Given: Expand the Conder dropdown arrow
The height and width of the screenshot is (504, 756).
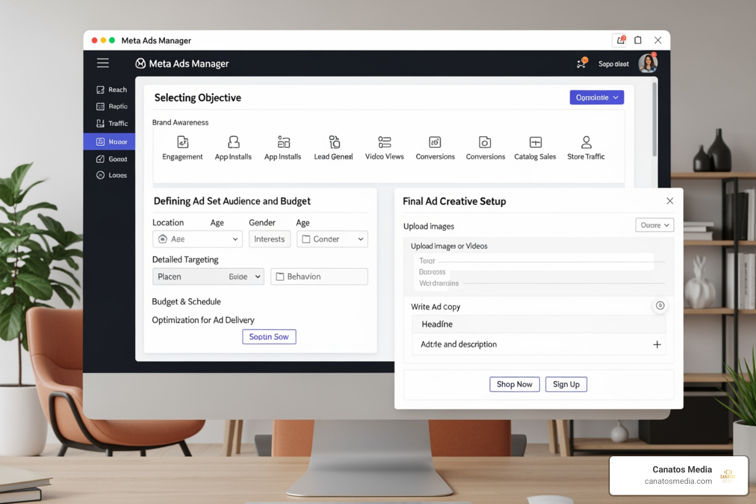Looking at the screenshot, I should point(361,239).
